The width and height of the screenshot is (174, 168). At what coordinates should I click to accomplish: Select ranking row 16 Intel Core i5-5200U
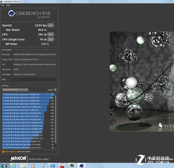[x=28, y=141]
